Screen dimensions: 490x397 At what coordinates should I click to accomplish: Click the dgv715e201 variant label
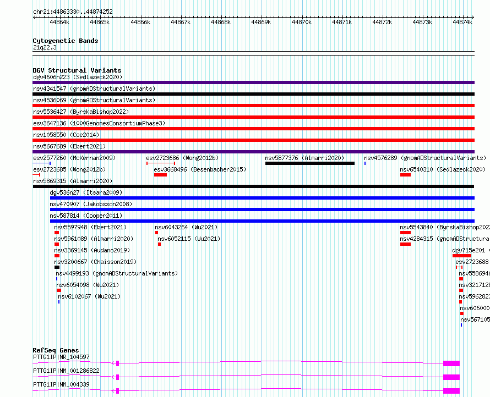[471, 250]
